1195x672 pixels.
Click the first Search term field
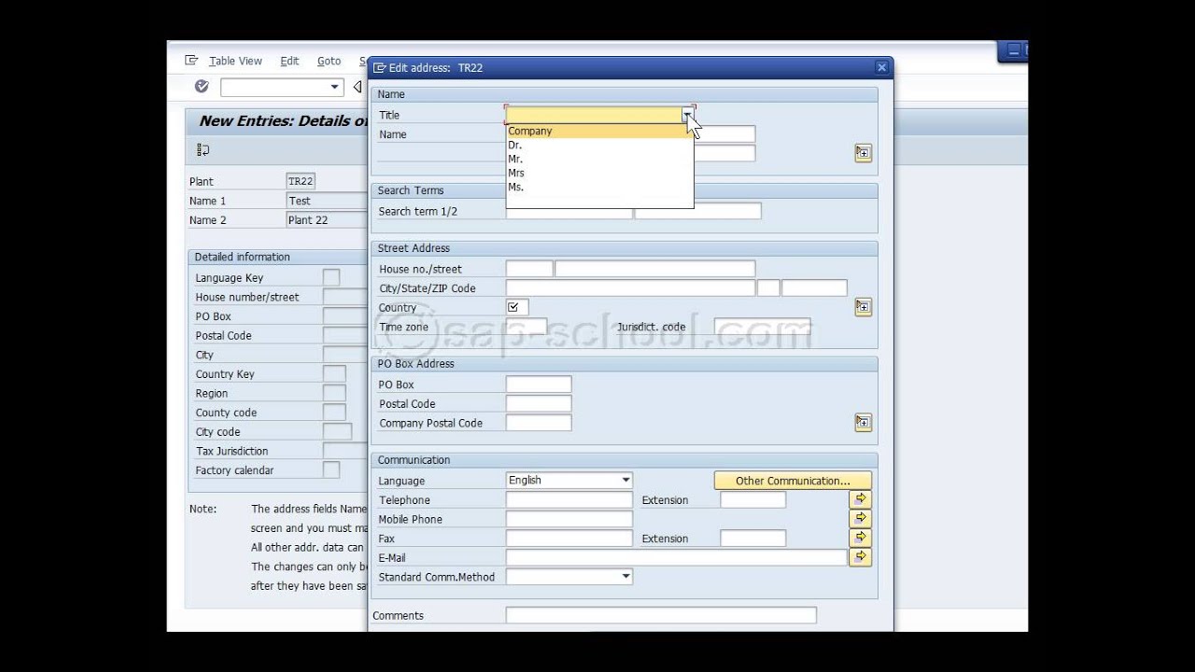[x=569, y=211]
